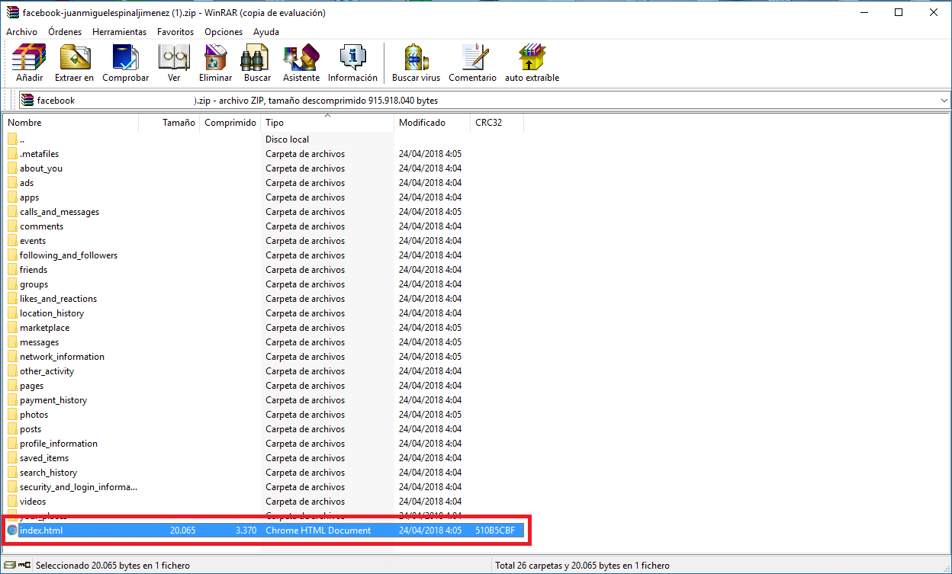Click the key icon in status bar
The width and height of the screenshot is (952, 574).
click(x=23, y=566)
